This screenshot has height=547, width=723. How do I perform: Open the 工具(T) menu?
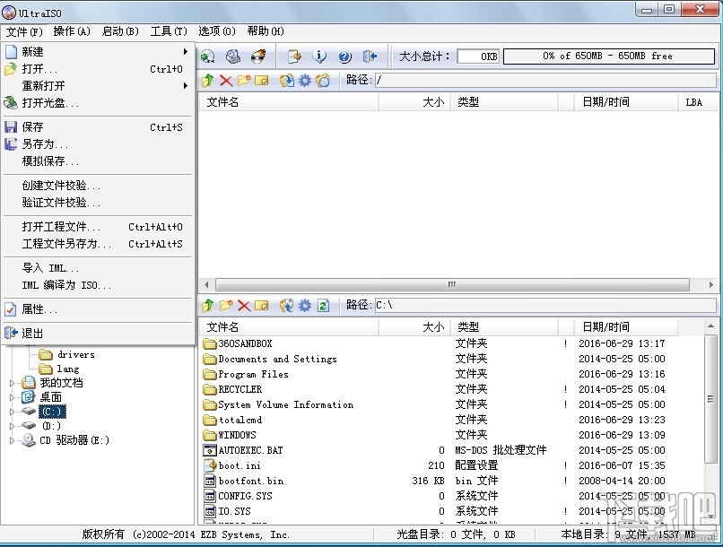(x=168, y=30)
